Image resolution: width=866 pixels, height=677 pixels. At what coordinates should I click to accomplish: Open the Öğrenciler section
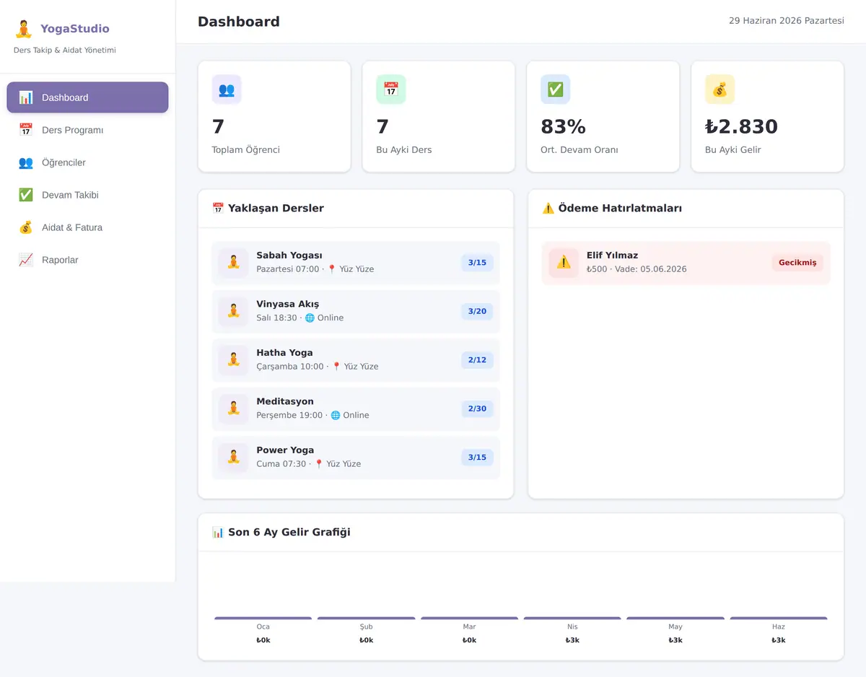[87, 162]
